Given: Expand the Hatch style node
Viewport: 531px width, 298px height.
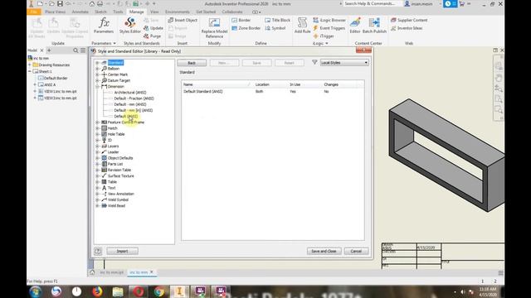Looking at the screenshot, I should pyautogui.click(x=97, y=128).
